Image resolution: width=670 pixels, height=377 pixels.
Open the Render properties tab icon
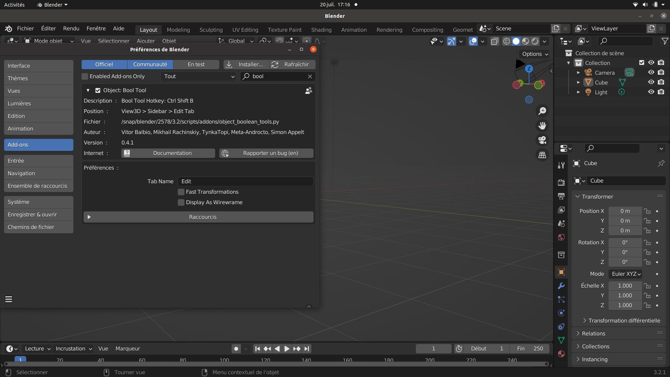561,183
